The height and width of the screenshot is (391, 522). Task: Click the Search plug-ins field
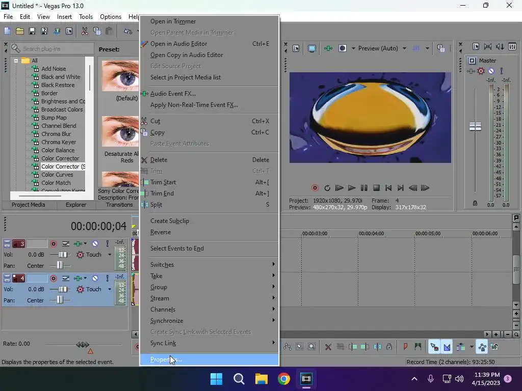pyautogui.click(x=53, y=49)
